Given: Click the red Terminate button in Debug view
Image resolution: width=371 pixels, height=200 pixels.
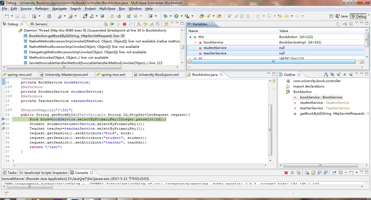Looking at the screenshot, I should coord(124,24).
